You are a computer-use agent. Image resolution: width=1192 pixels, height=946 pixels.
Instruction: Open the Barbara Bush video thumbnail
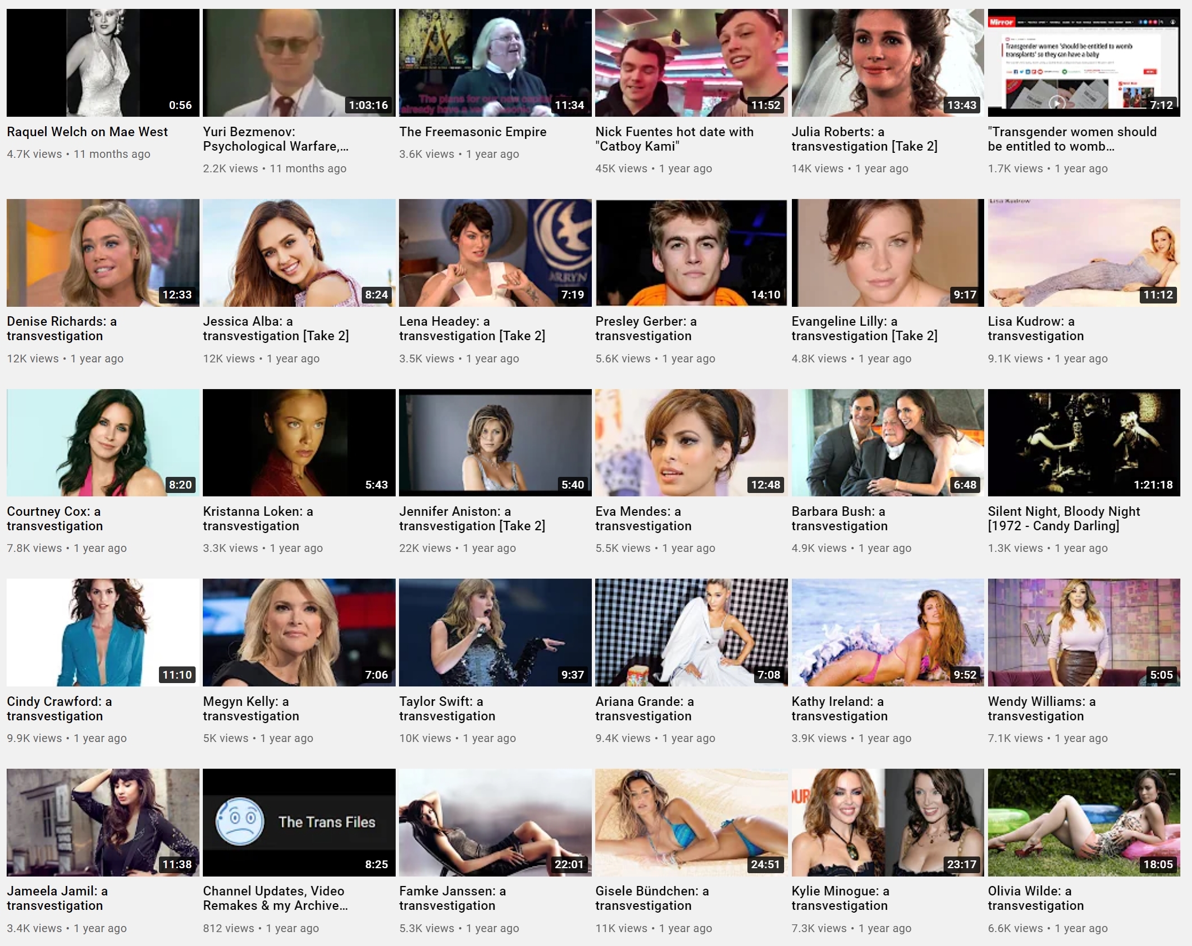coord(887,442)
